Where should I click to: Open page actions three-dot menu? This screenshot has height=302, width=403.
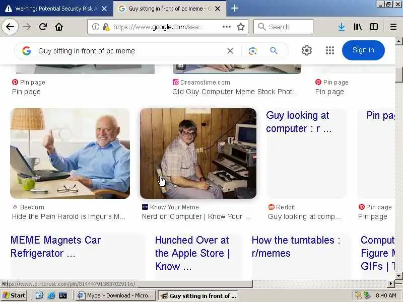click(x=226, y=27)
